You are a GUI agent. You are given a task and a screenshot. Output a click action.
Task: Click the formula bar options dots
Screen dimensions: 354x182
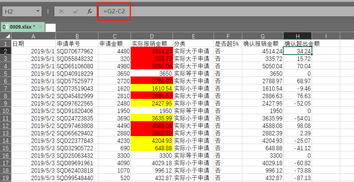48,11
